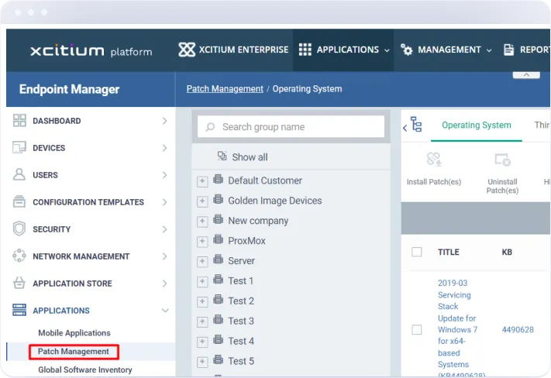Click the Uninstall Patch(es) icon
The height and width of the screenshot is (378, 551).
(502, 160)
